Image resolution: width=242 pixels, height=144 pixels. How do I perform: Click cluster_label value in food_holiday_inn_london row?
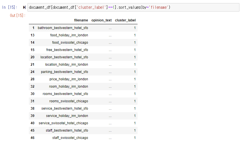(x=135, y=35)
